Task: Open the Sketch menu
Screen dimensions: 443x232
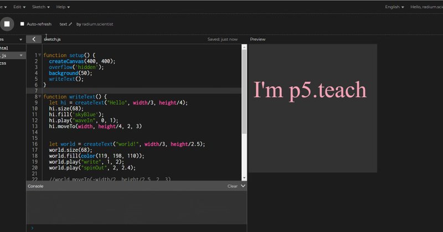Action: (40, 7)
